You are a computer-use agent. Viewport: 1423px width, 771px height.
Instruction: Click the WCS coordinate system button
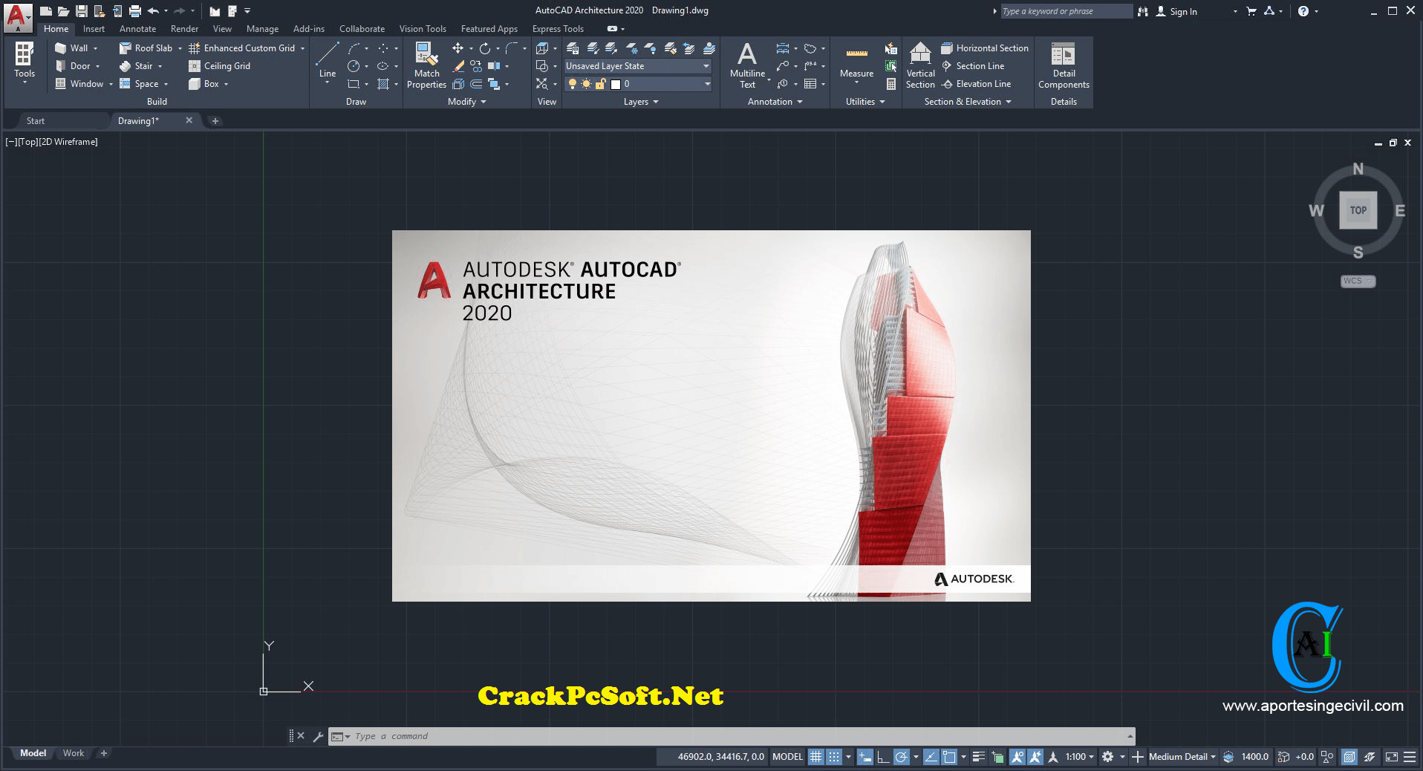[1358, 281]
